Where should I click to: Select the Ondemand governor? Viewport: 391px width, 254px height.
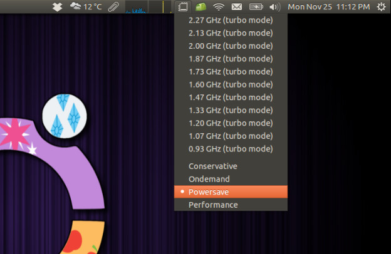(x=209, y=179)
